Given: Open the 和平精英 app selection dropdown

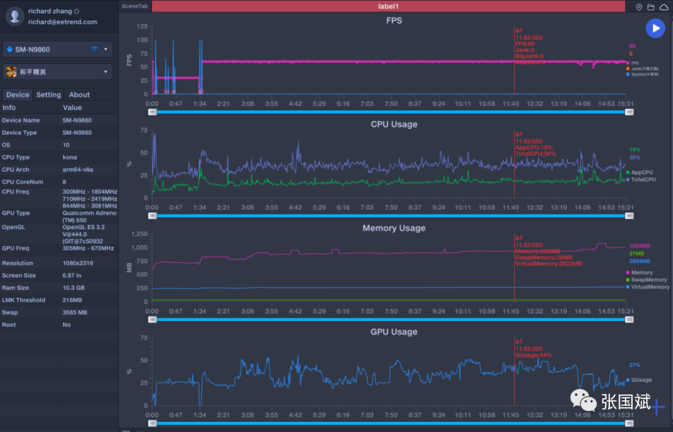Looking at the screenshot, I should click(x=106, y=72).
